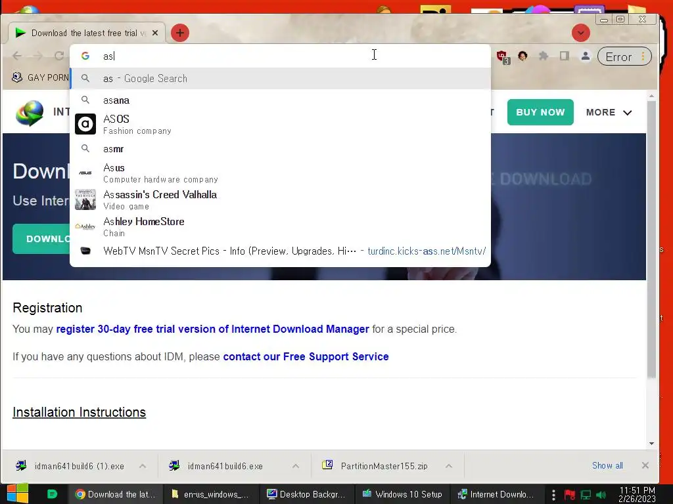The height and width of the screenshot is (504, 673).
Task: Click the green DOWNLOAD button on the banner
Action: [41, 239]
